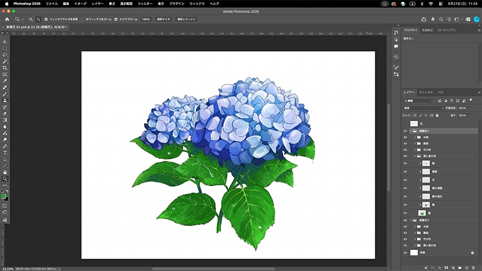Collapse 葉と茎の色 group in 紫陽花1
Screen dimensions: 482x271
[x=415, y=156]
